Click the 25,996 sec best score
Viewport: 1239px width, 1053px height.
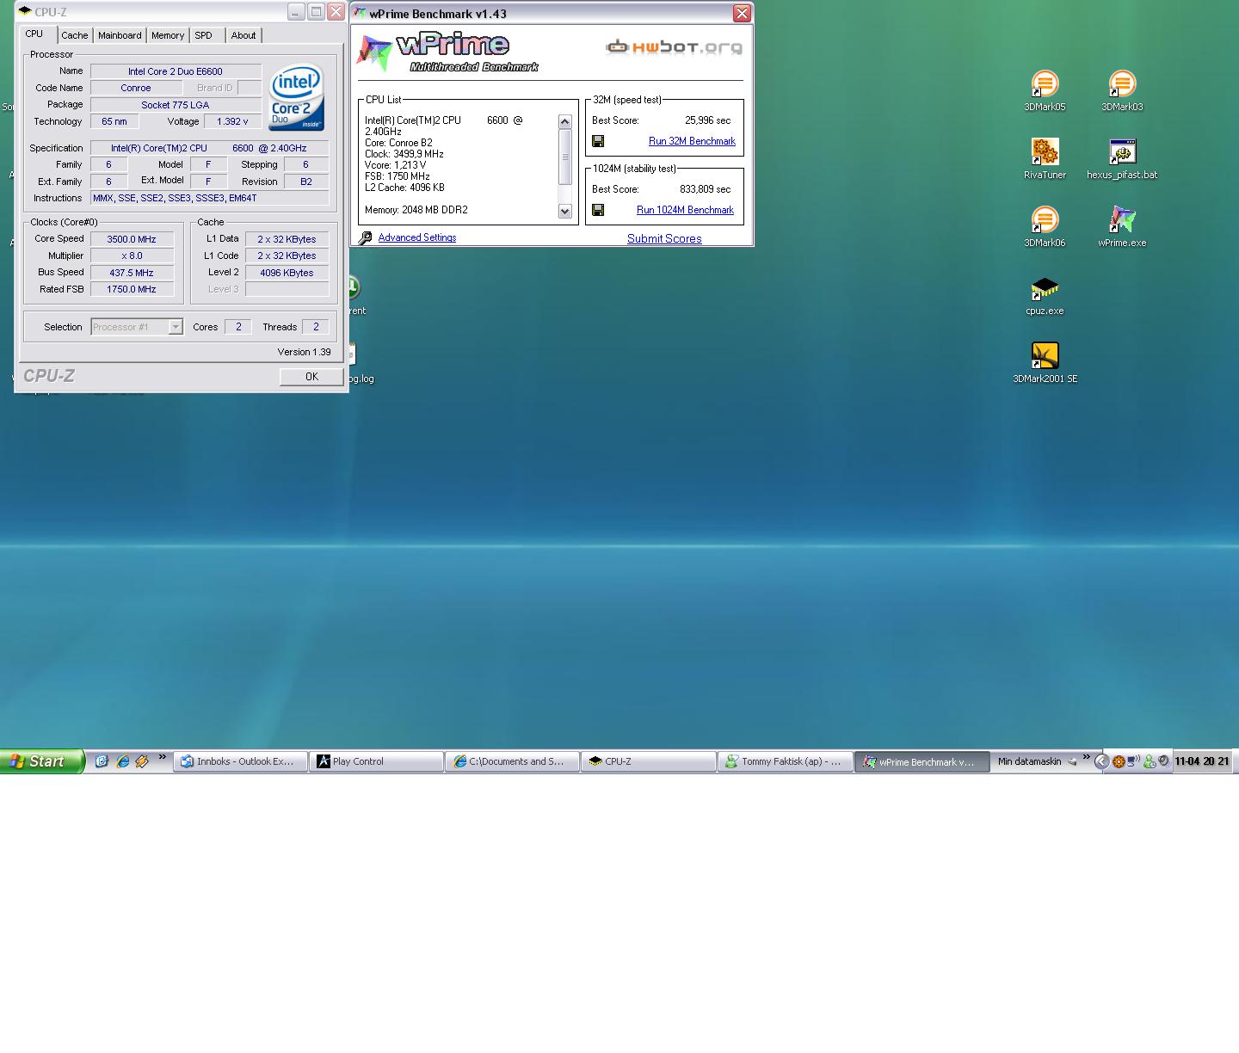click(x=707, y=120)
